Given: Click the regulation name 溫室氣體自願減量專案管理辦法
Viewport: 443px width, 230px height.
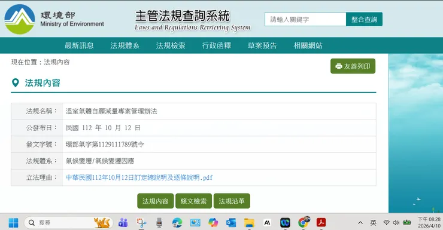Looking at the screenshot, I should pos(111,111).
